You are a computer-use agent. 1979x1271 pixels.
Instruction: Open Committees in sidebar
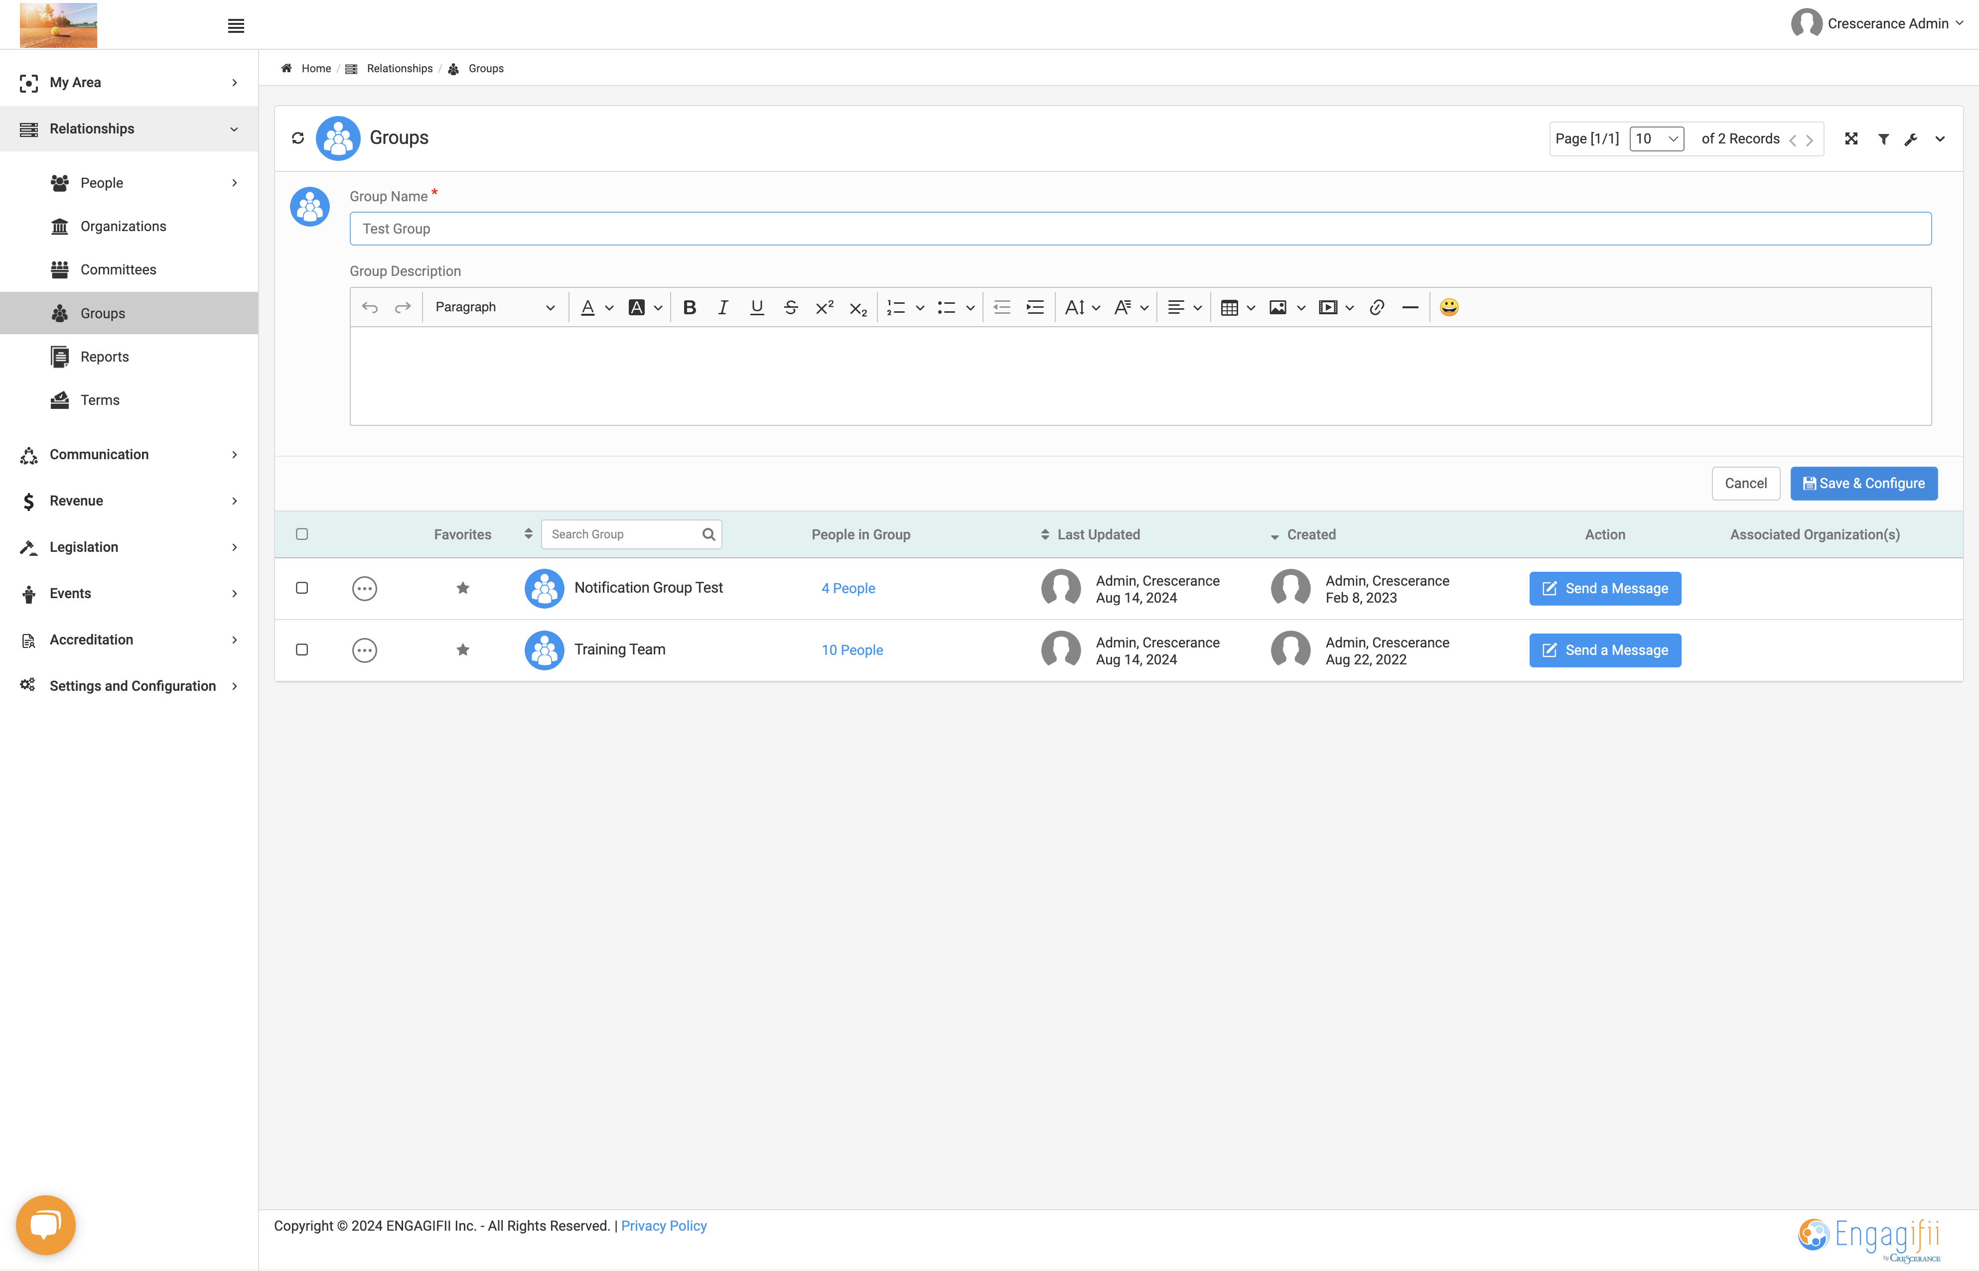(x=118, y=270)
